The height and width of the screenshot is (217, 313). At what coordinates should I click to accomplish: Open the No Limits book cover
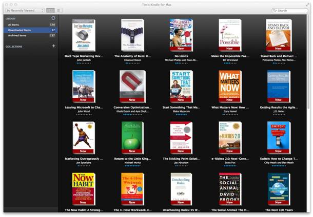(x=181, y=35)
